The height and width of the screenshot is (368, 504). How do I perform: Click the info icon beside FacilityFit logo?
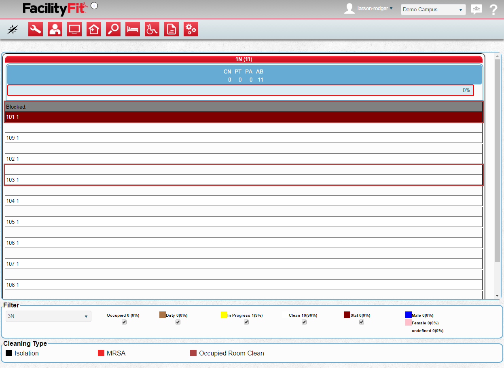tap(94, 6)
